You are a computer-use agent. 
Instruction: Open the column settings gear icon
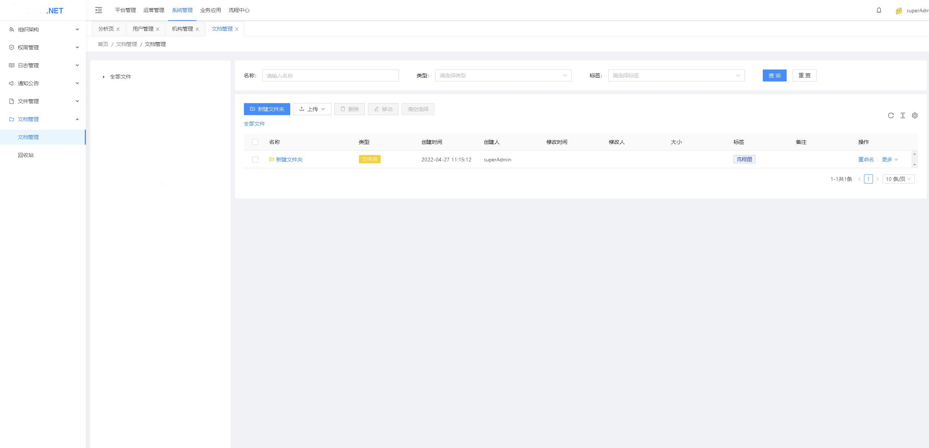point(914,115)
